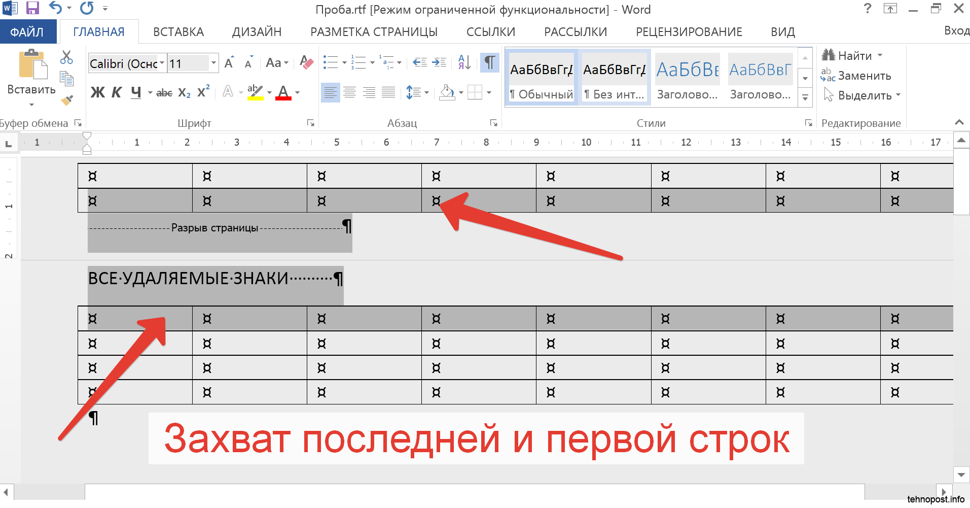
Task: Apply the Обычный style
Action: [542, 77]
